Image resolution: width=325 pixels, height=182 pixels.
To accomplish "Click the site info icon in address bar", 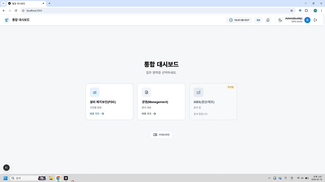I will pyautogui.click(x=23, y=11).
